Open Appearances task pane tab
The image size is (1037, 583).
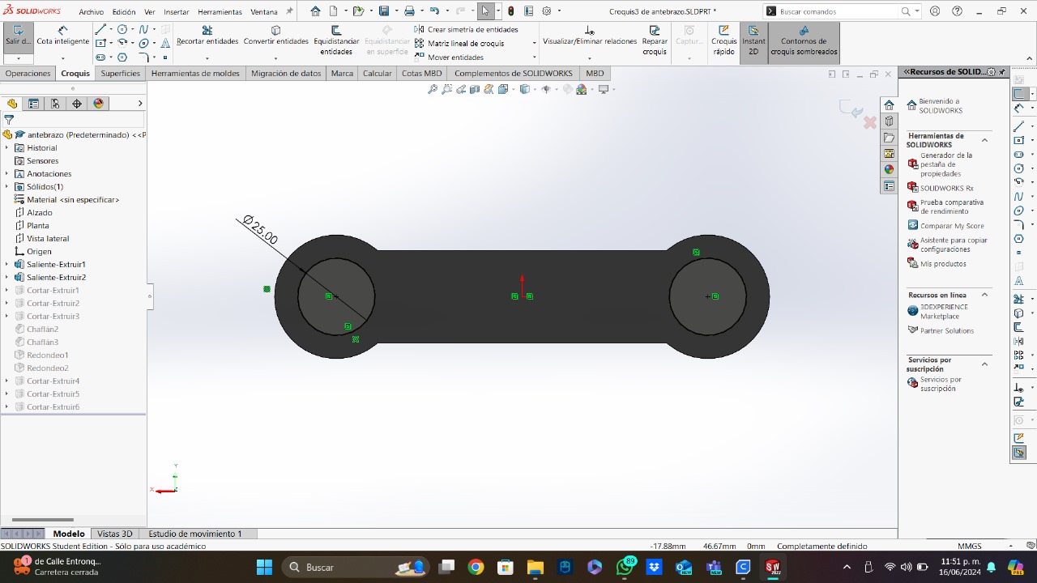tap(889, 170)
